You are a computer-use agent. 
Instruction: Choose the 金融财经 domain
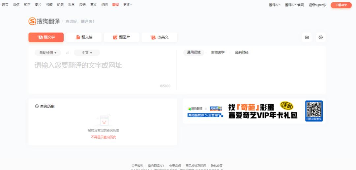(242, 52)
